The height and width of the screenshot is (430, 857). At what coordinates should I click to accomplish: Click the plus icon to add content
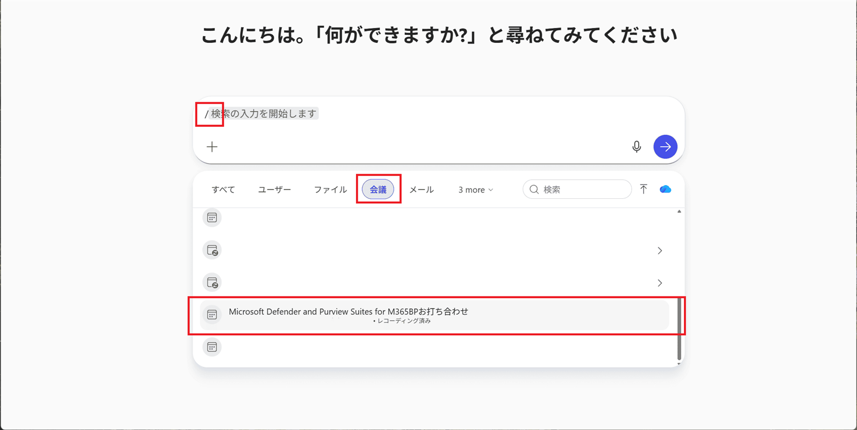(212, 147)
